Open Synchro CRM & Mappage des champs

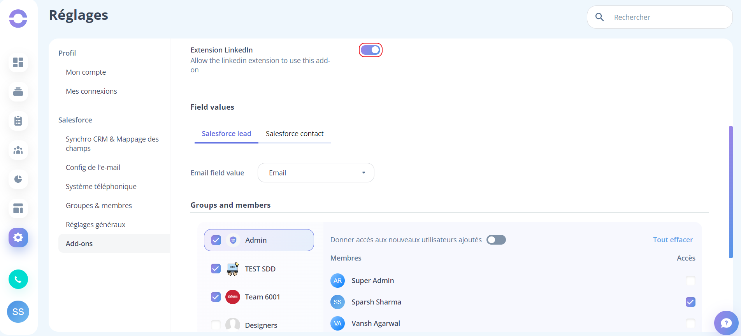coord(112,143)
